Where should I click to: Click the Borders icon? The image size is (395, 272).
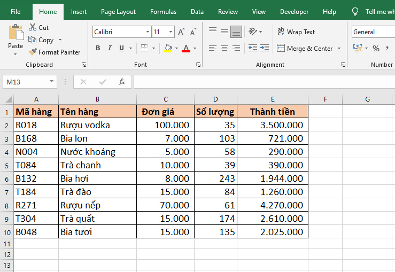[x=144, y=48]
